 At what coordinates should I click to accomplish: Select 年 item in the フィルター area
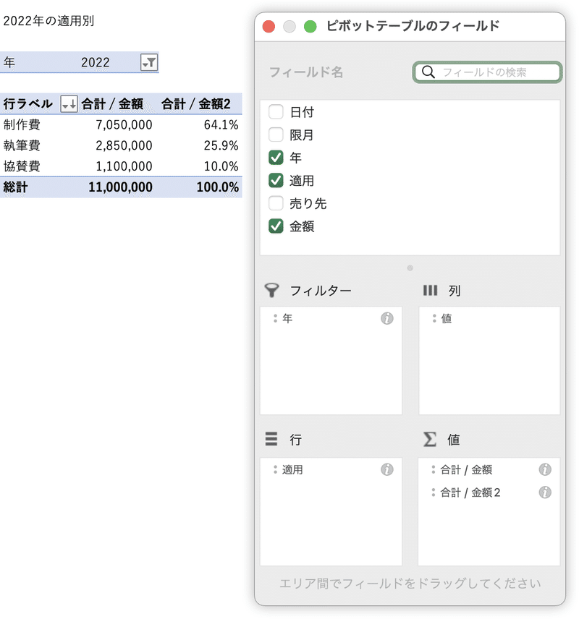[331, 318]
